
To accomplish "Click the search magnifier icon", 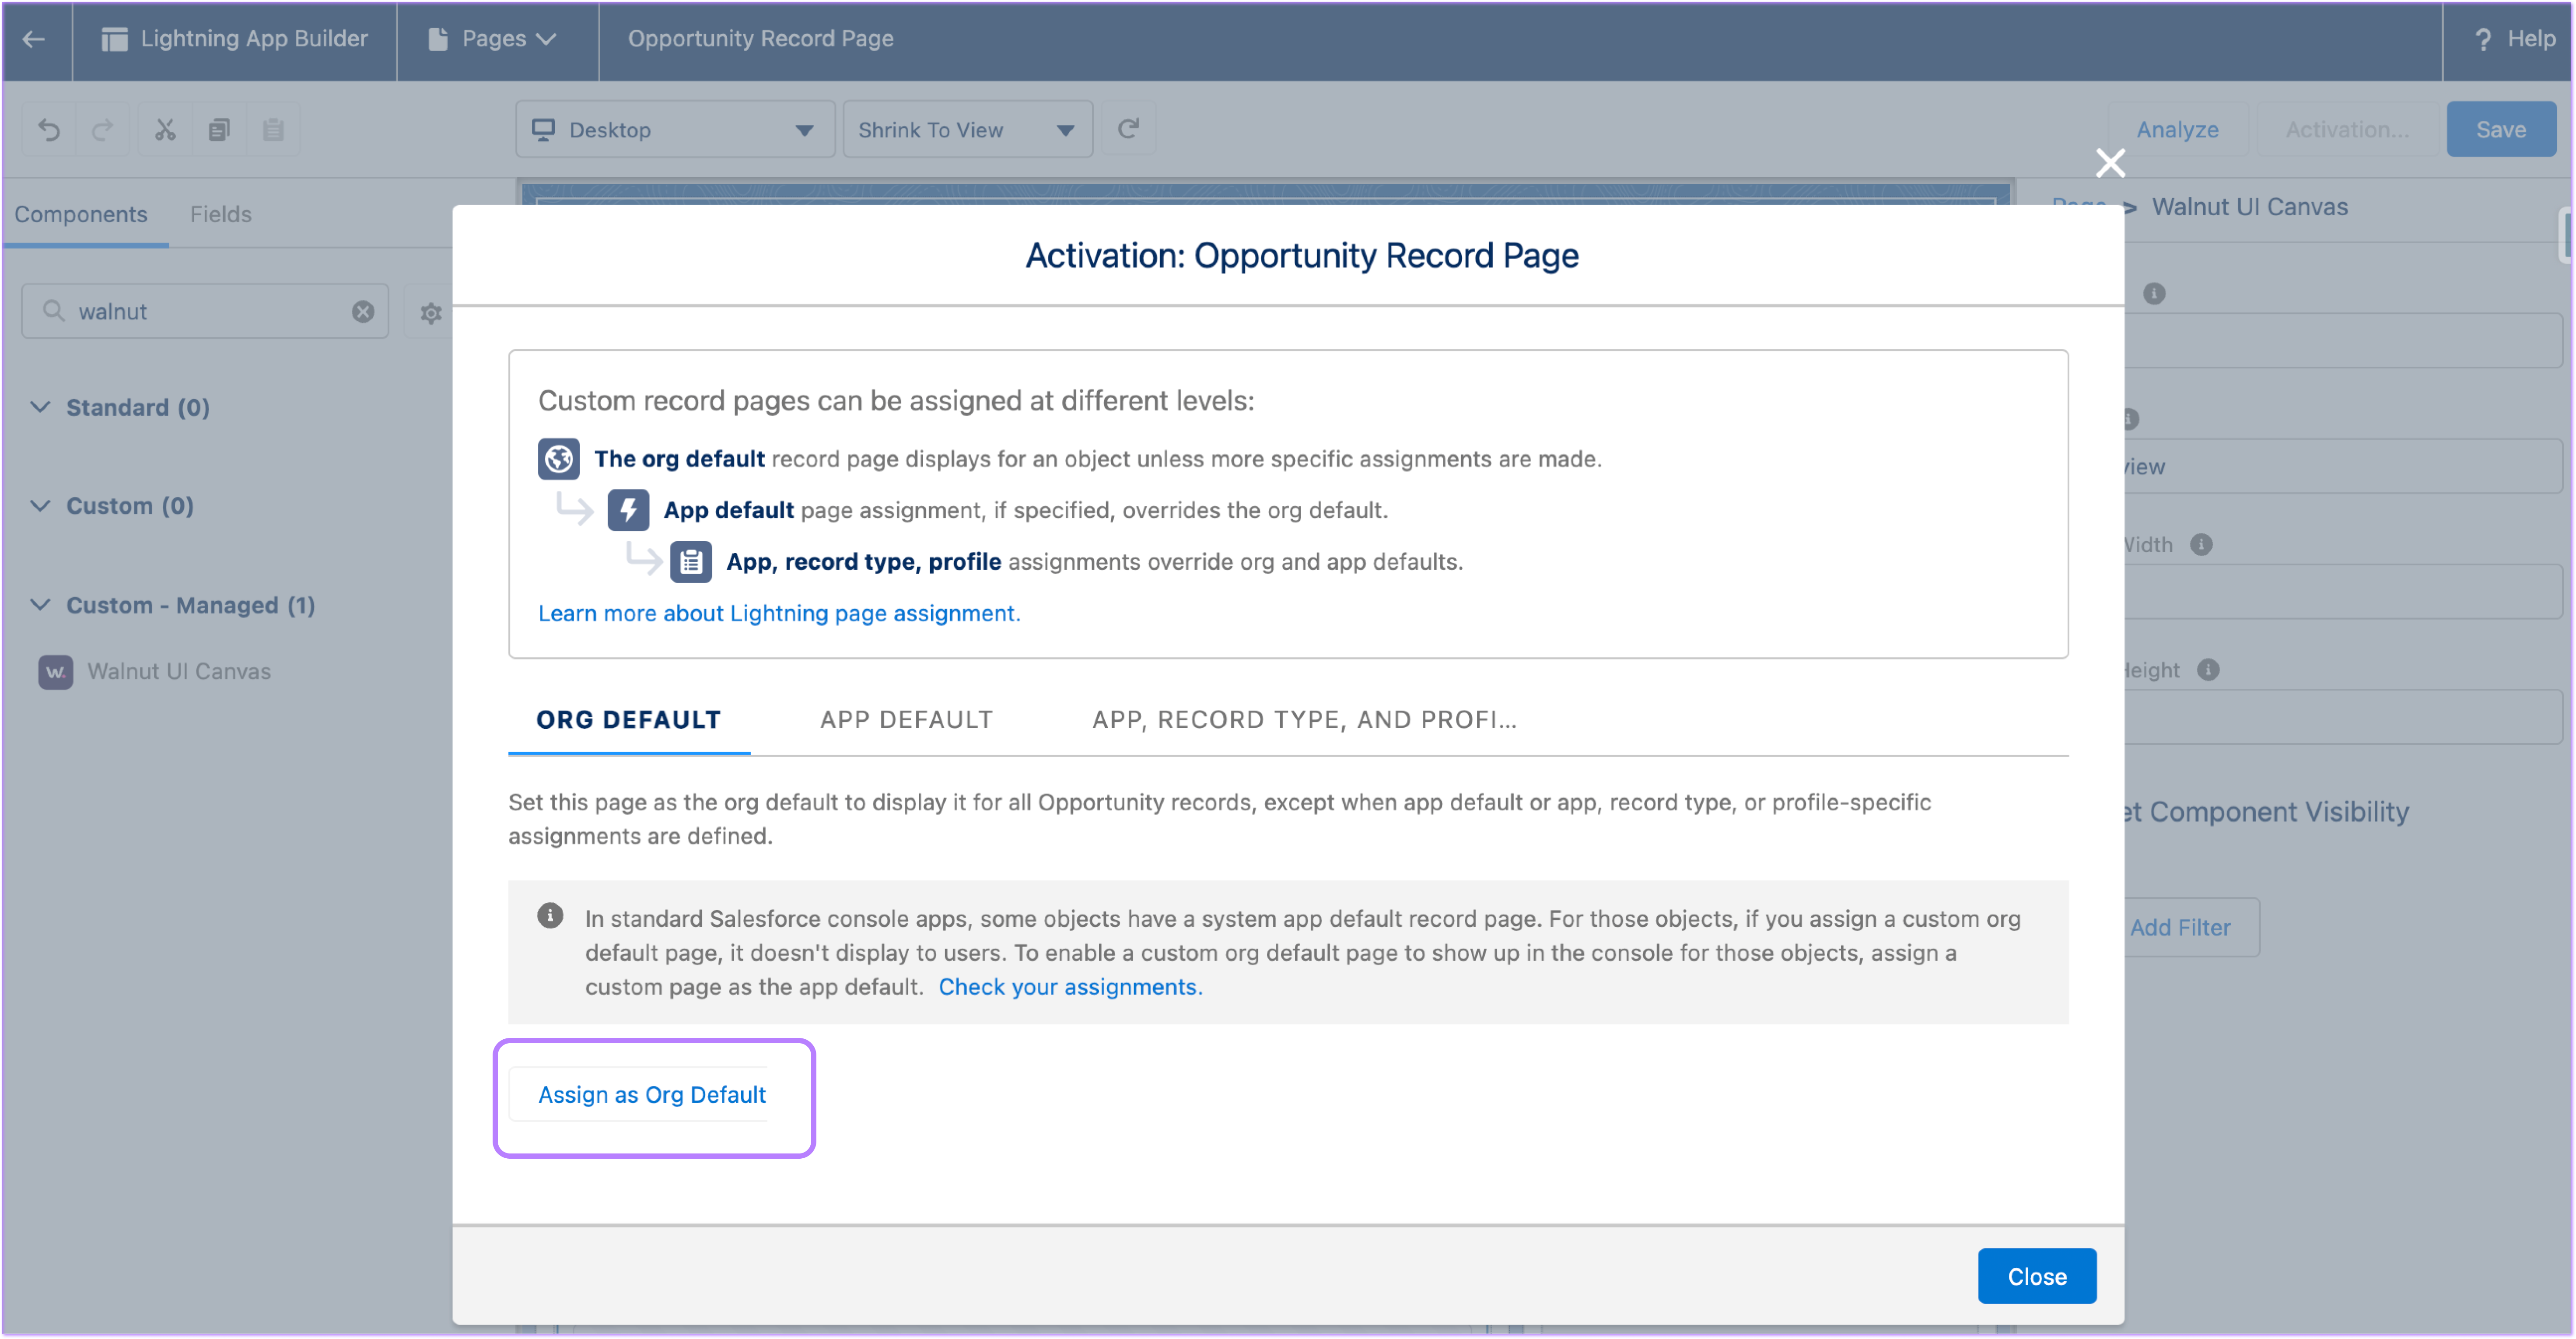I will coord(53,312).
